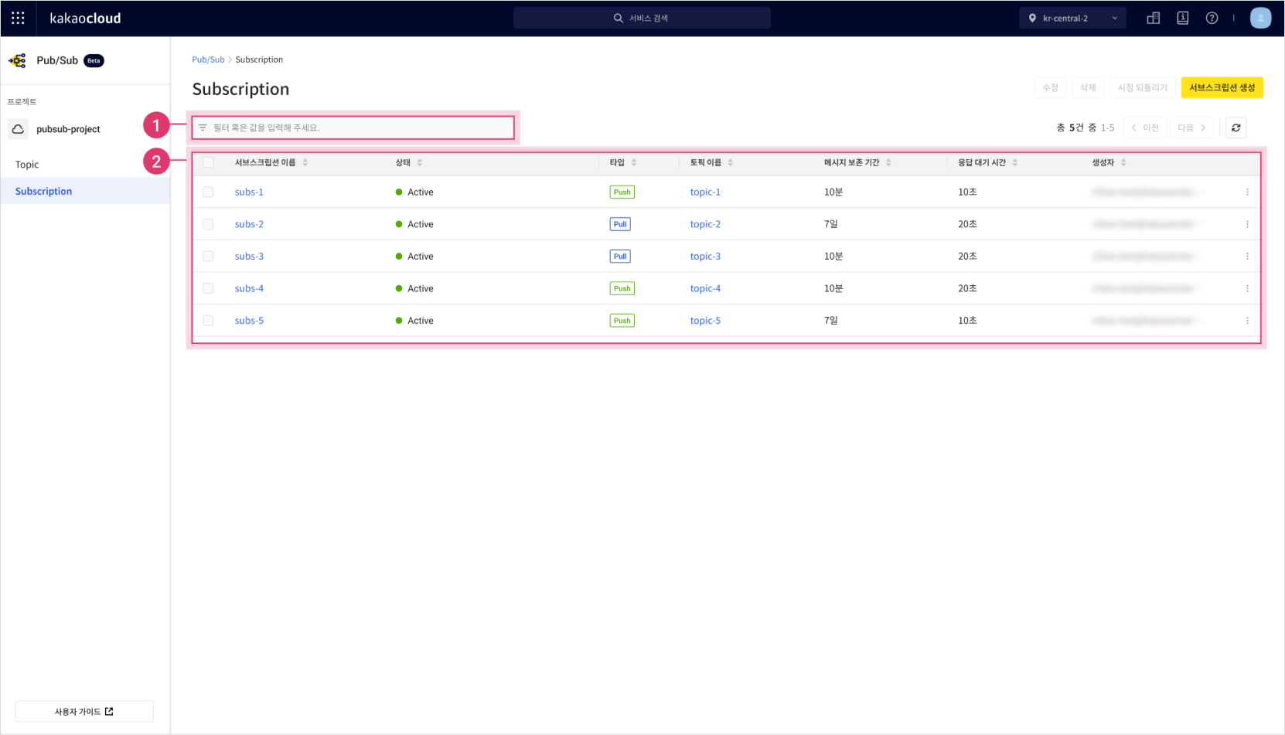Select the subs-2 row checkbox

click(x=208, y=224)
